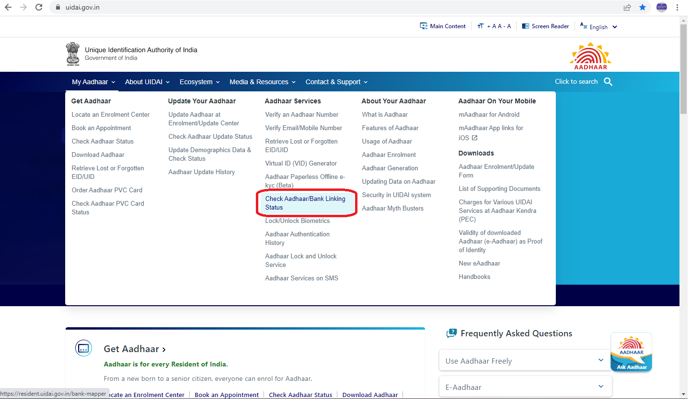Image resolution: width=690 pixels, height=399 pixels.
Task: Open Locate an Enrolment Center in menu
Action: pos(111,115)
